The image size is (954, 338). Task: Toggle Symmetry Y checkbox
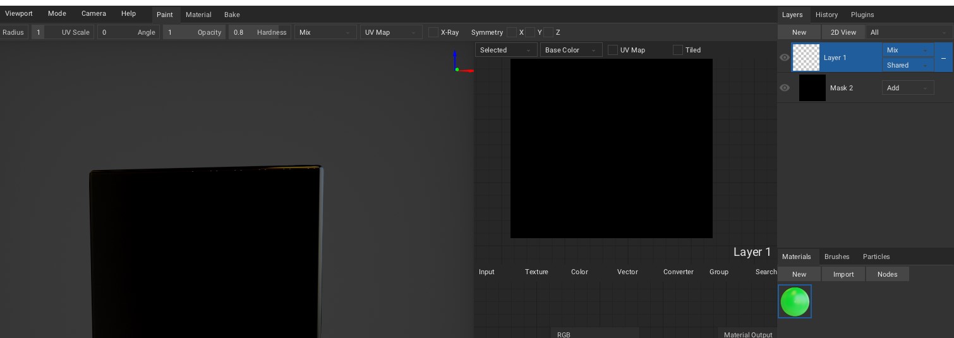coord(530,32)
